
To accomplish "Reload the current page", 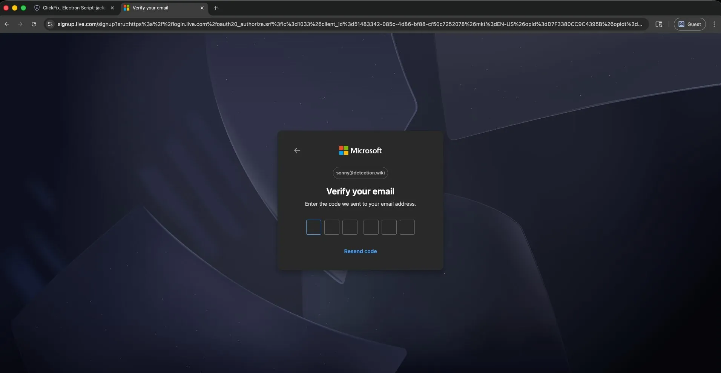I will pyautogui.click(x=34, y=24).
